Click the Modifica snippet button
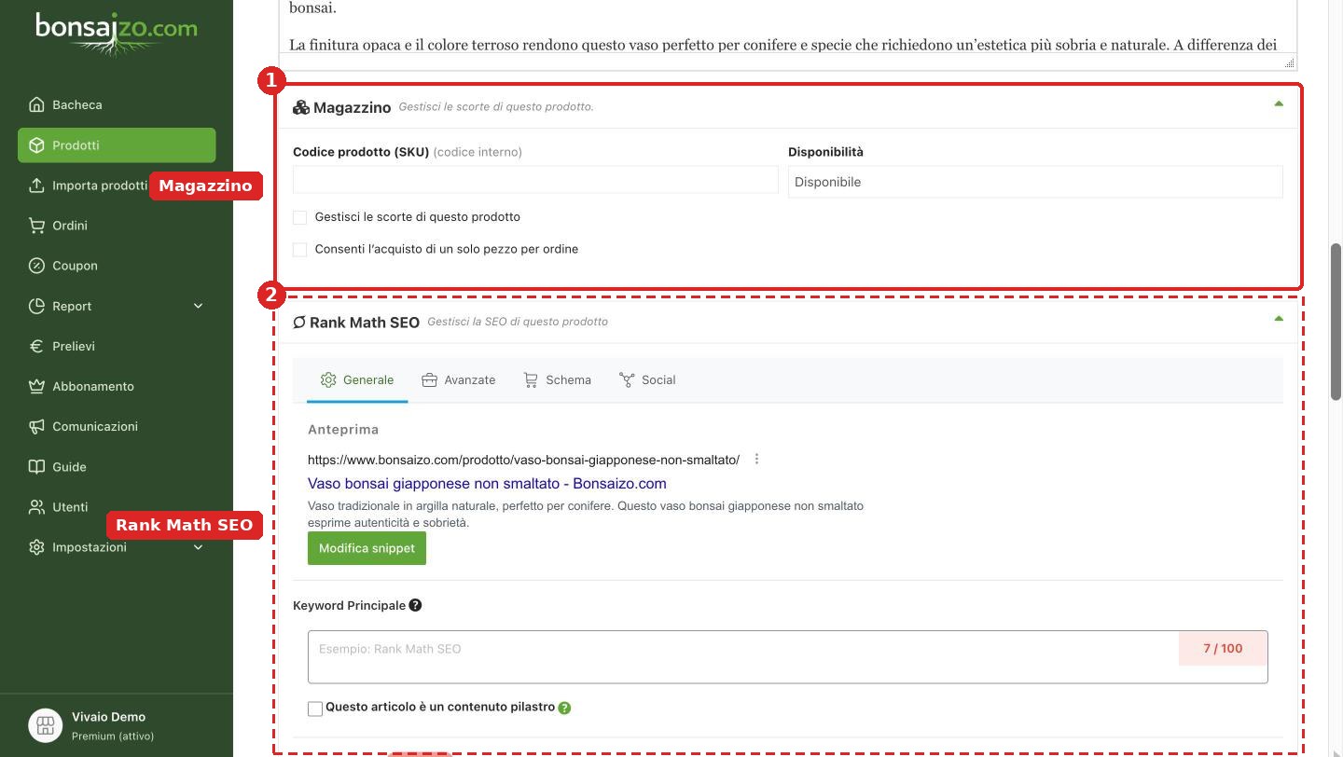This screenshot has width=1343, height=757. pos(367,548)
